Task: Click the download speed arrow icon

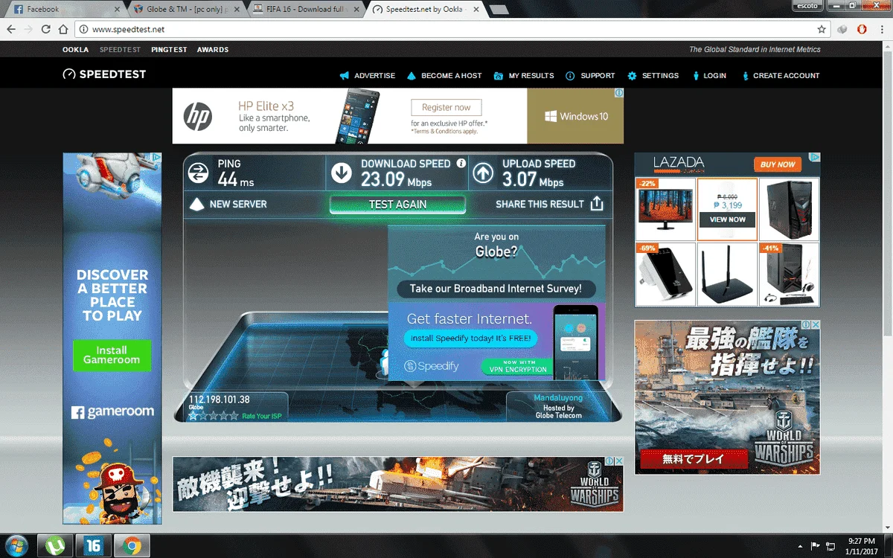Action: click(342, 173)
